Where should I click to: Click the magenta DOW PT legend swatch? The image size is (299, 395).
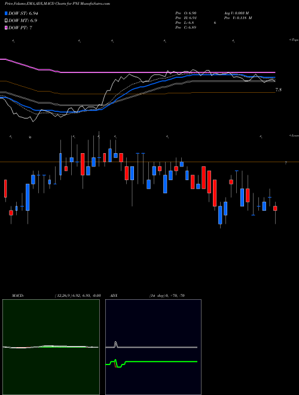(x=7, y=28)
